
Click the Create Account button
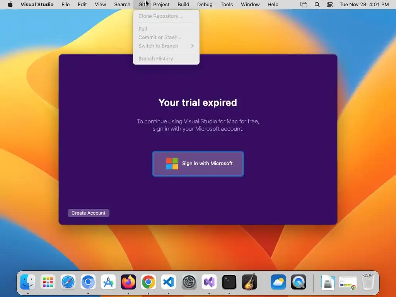click(89, 213)
